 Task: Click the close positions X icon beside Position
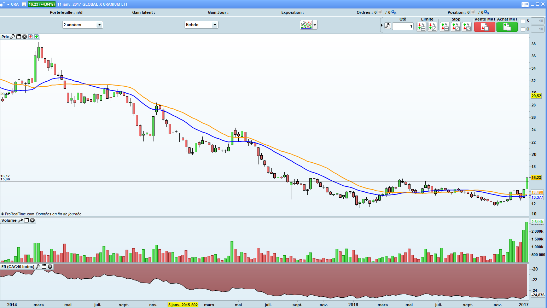coord(473,12)
